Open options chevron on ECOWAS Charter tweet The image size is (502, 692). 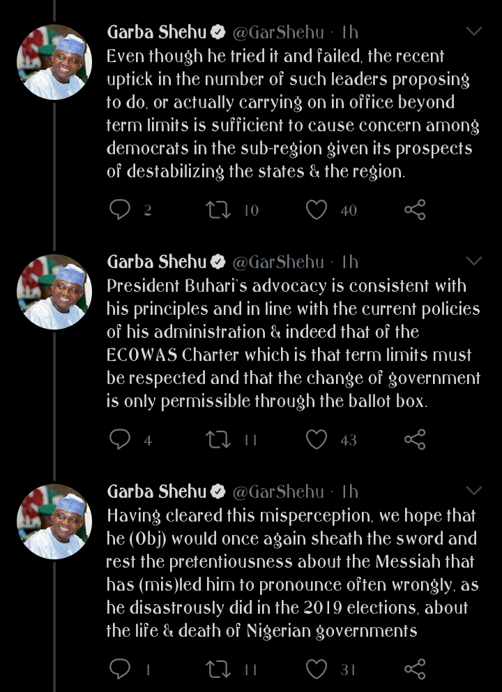click(474, 261)
